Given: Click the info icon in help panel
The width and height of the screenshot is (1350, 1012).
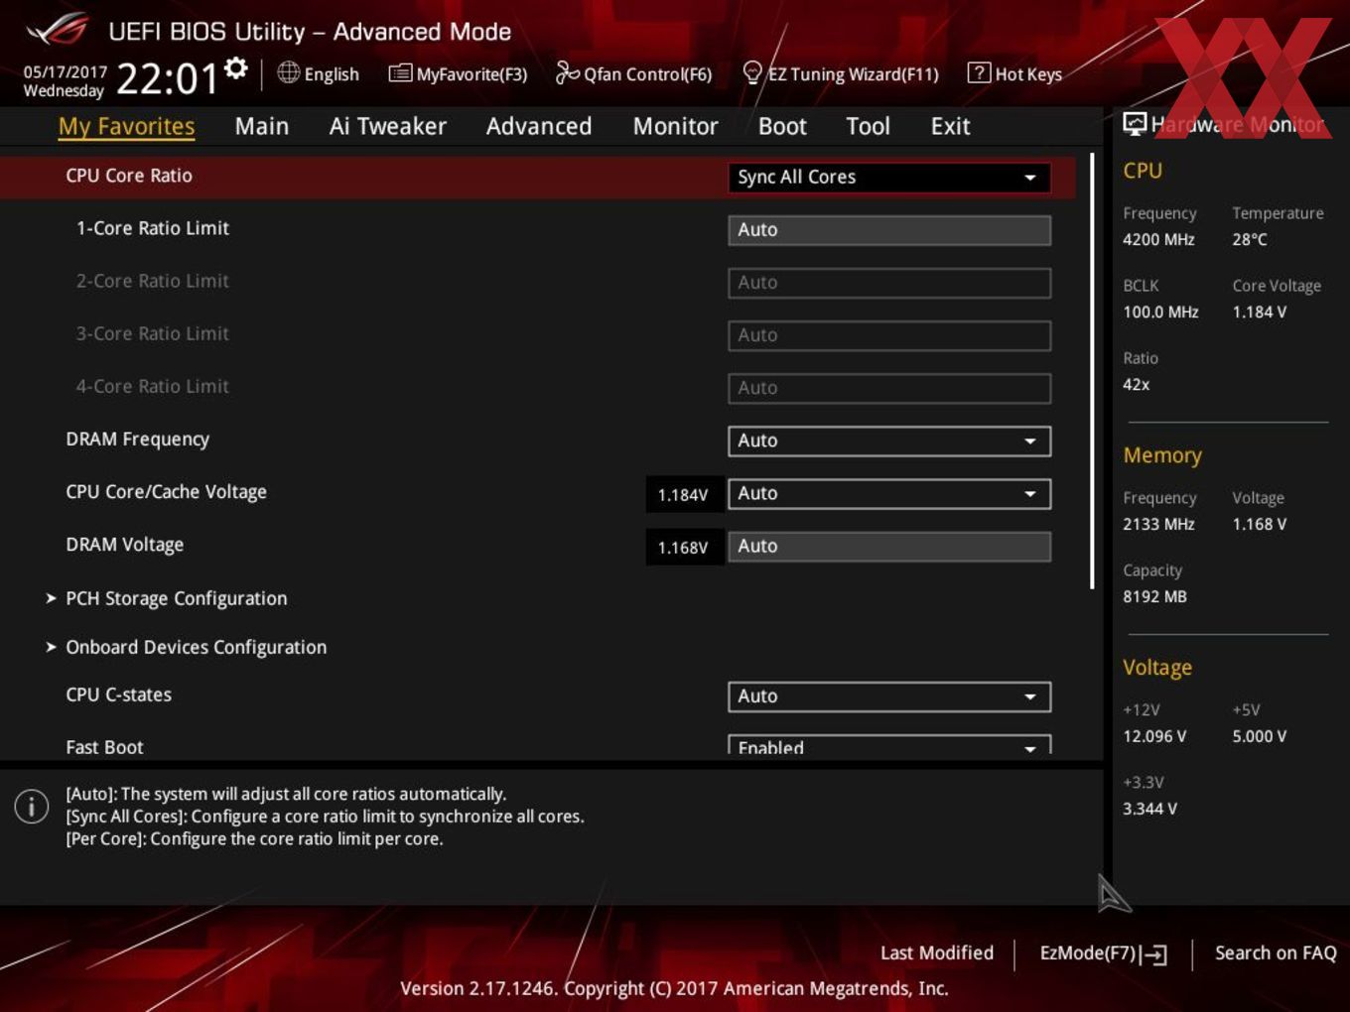Looking at the screenshot, I should pyautogui.click(x=32, y=806).
